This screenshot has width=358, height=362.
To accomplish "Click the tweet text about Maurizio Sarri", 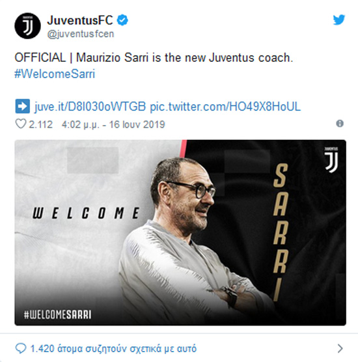I will coord(154,57).
